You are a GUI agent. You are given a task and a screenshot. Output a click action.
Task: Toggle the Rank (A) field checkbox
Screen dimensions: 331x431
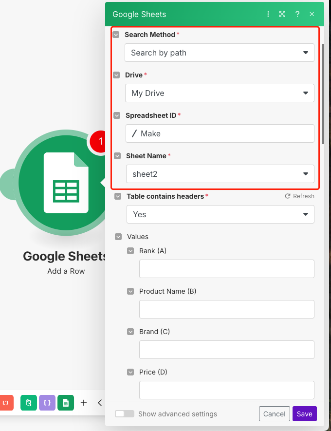(130, 251)
